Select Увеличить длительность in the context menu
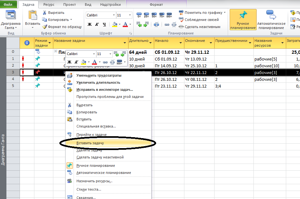This screenshot has height=199, width=300. coord(108,82)
